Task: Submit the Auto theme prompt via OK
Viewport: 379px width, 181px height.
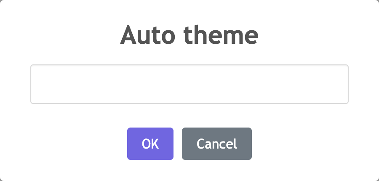Action: click(150, 144)
